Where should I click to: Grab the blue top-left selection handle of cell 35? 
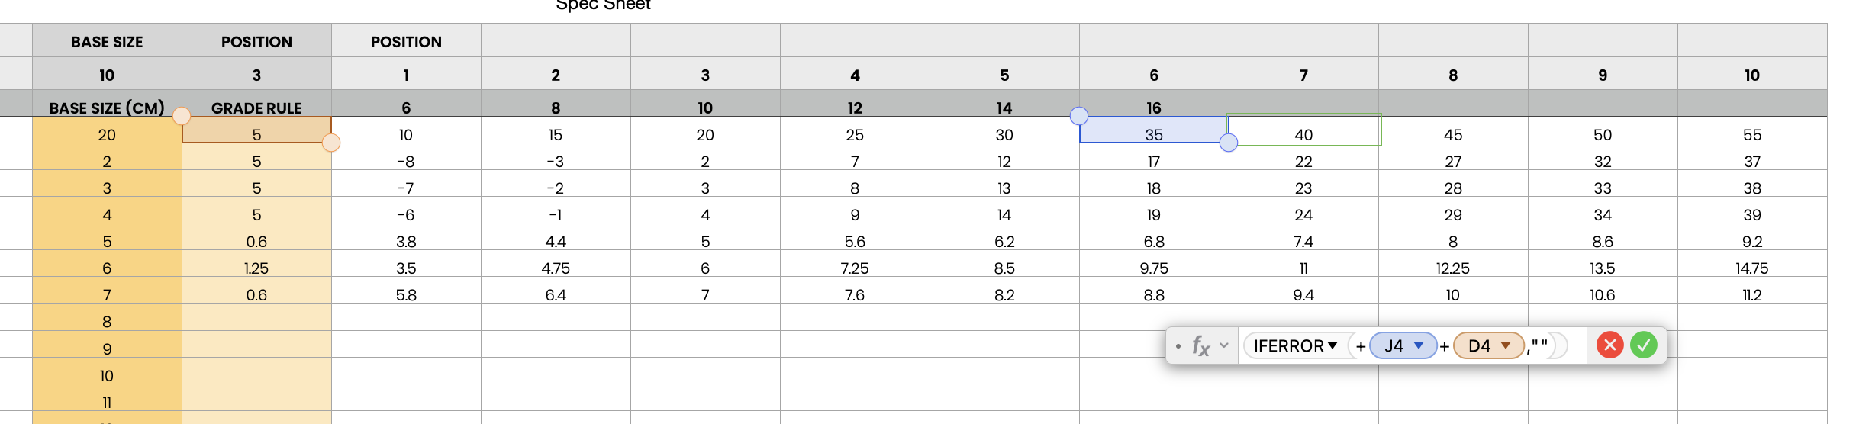point(1079,116)
